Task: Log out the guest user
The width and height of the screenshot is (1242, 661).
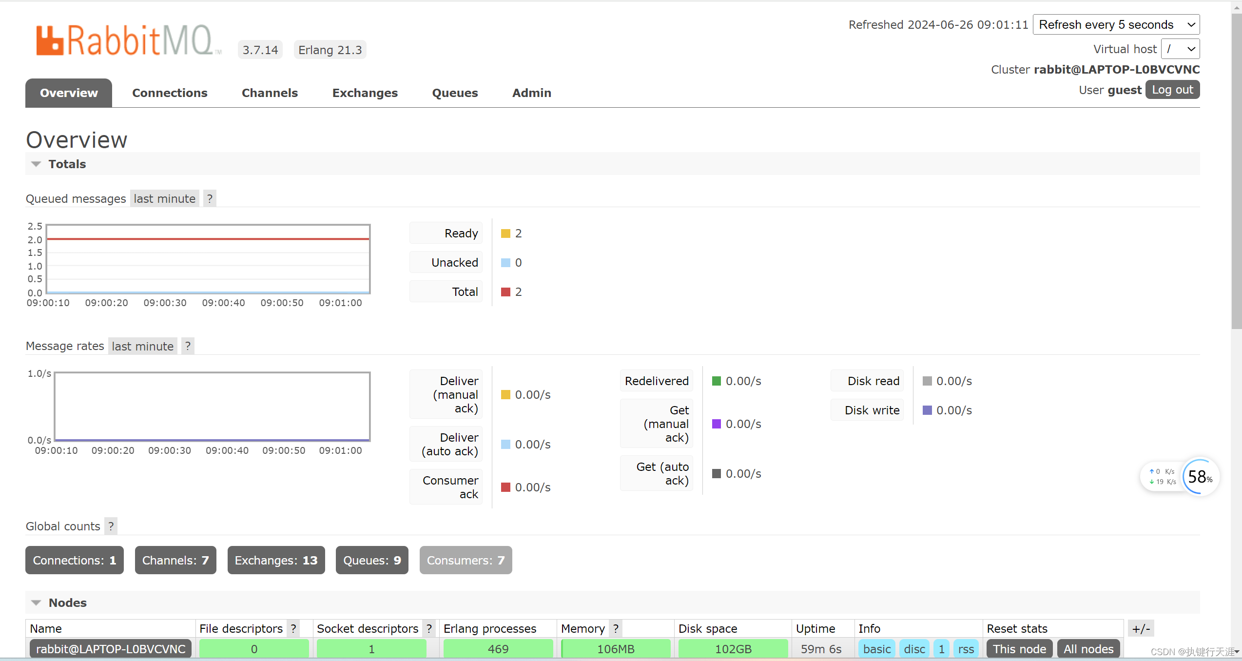Action: (1172, 90)
